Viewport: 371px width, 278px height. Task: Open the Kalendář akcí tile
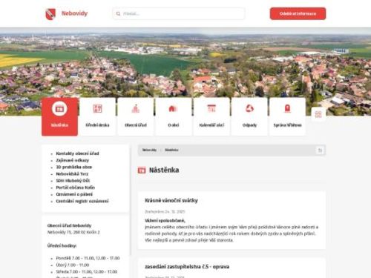[x=211, y=116]
